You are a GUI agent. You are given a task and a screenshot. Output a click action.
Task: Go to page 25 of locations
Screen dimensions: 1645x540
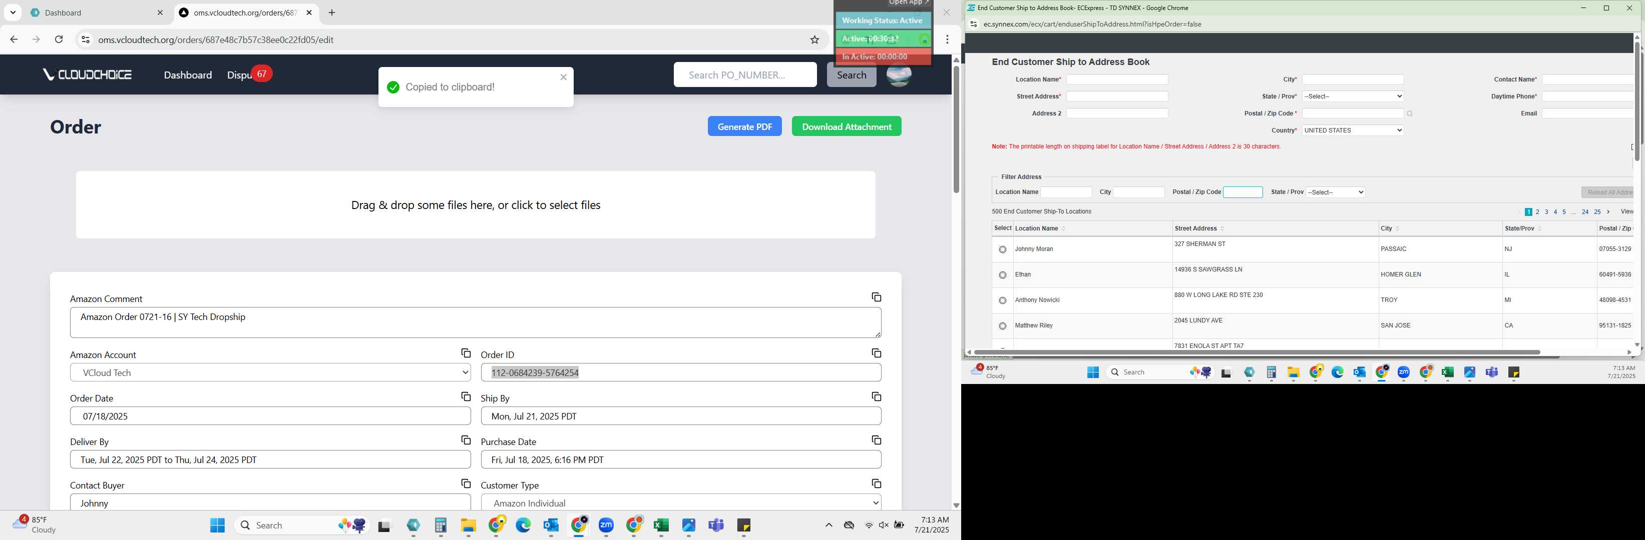pos(1596,212)
